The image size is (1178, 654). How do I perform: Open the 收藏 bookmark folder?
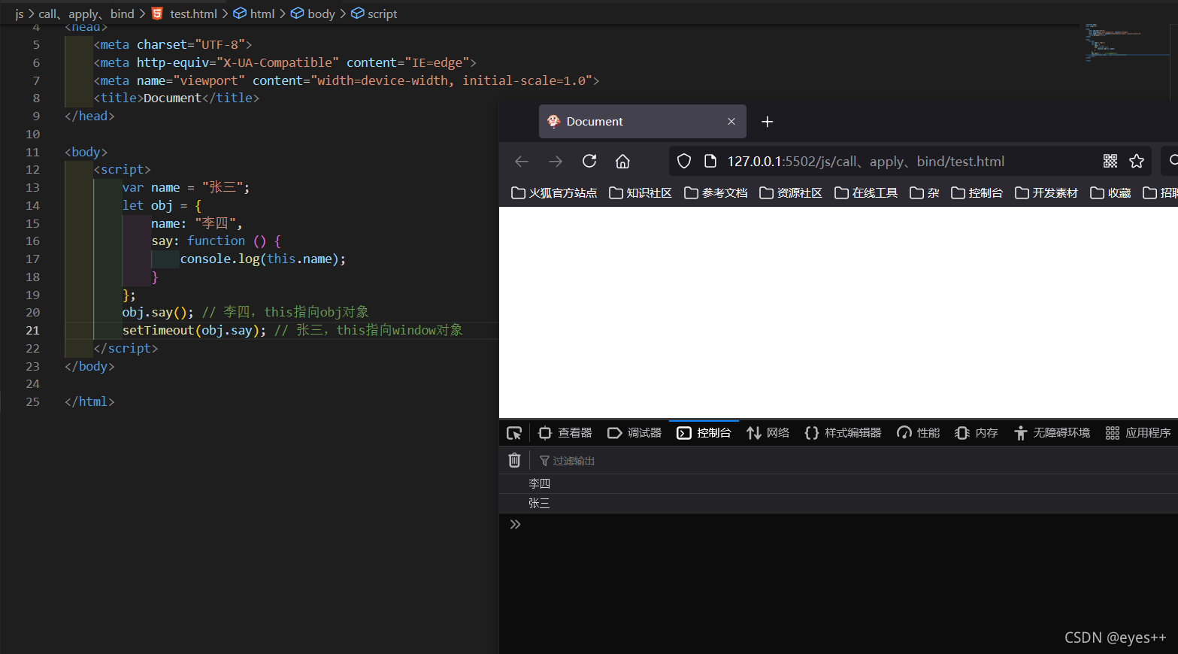coord(1110,193)
